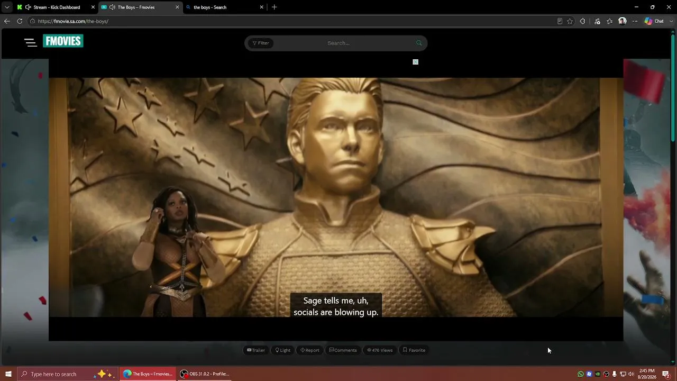
Task: Open the microphone tray icon
Action: [615, 374]
